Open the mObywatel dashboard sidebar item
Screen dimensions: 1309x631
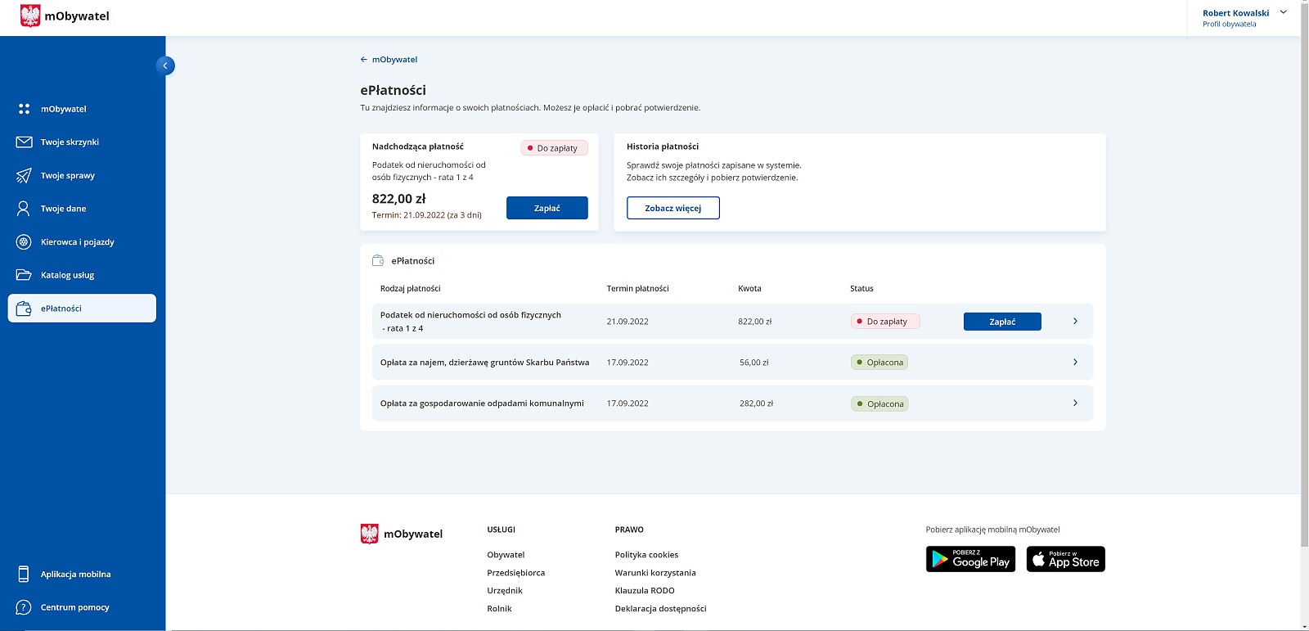(63, 109)
